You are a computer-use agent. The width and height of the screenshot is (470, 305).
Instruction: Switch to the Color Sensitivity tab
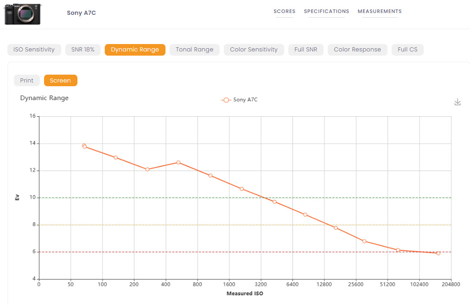click(254, 50)
